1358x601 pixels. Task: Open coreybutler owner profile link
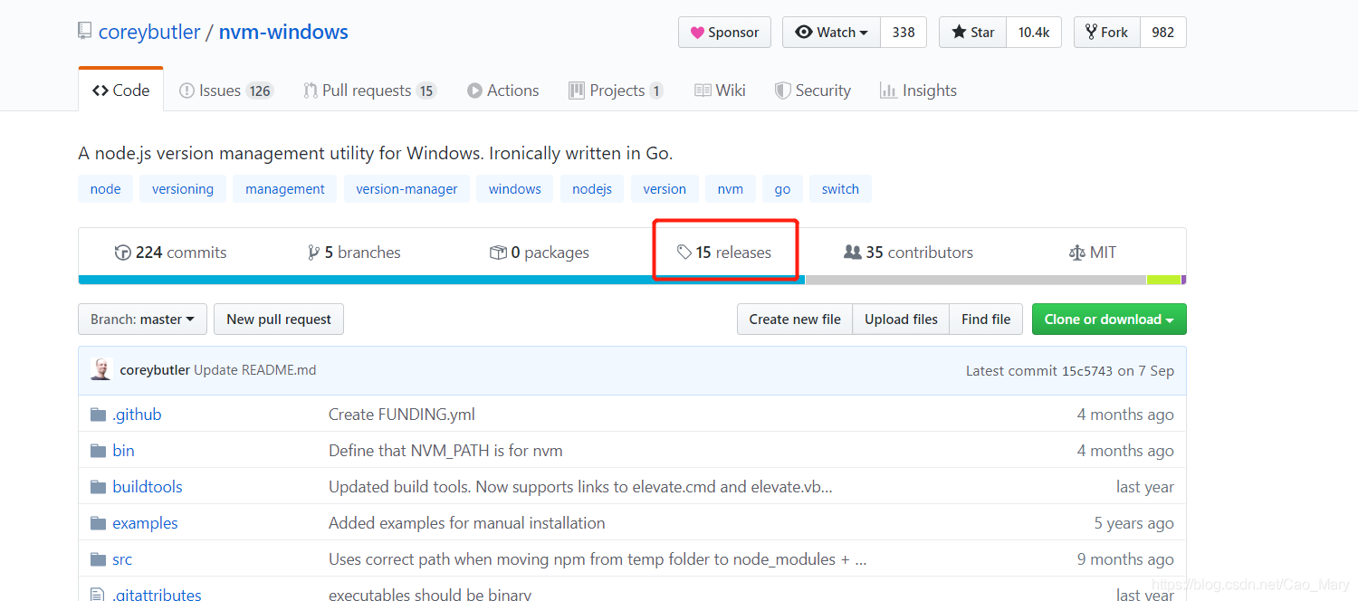pyautogui.click(x=149, y=33)
